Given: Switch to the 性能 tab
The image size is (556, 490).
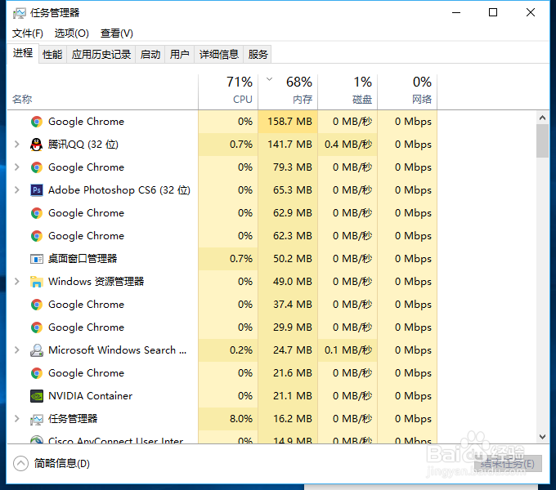Looking at the screenshot, I should pyautogui.click(x=52, y=55).
